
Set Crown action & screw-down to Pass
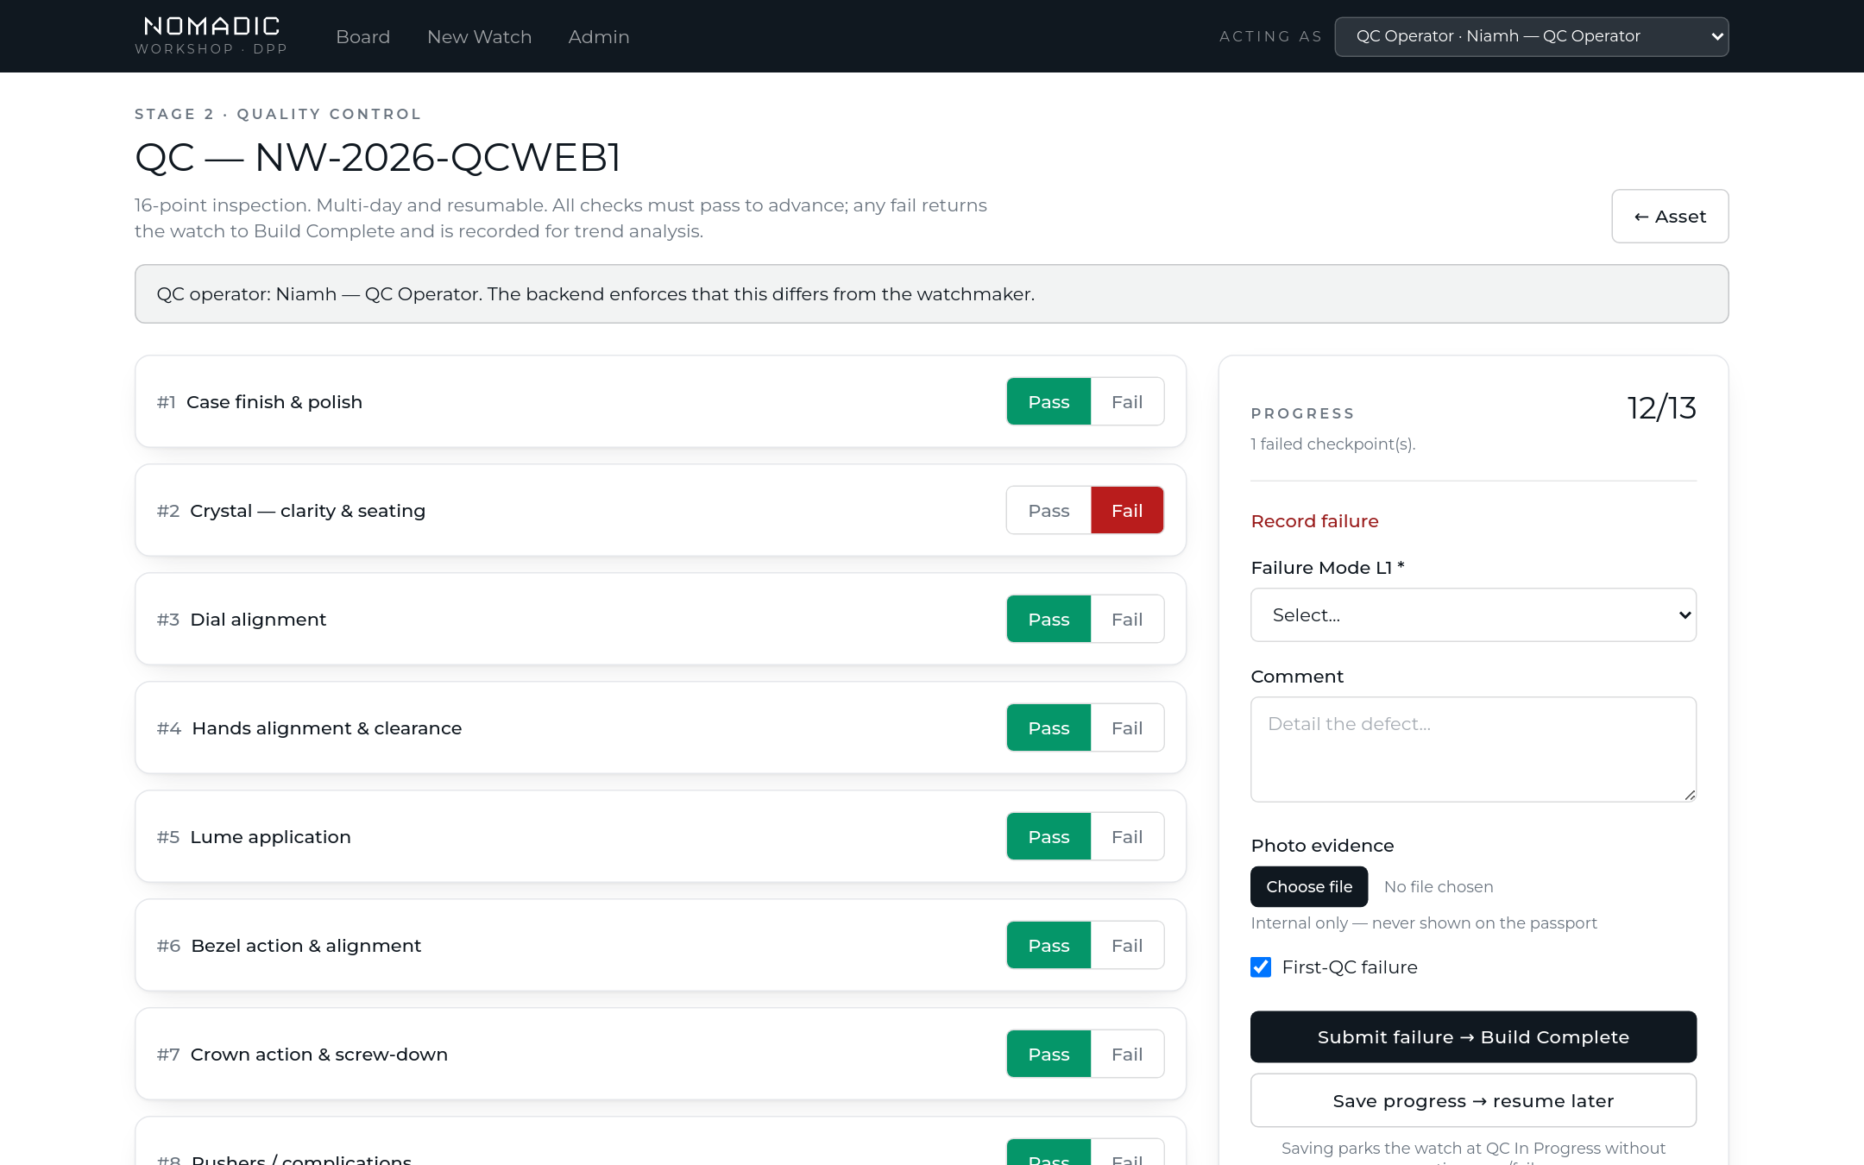pyautogui.click(x=1048, y=1055)
